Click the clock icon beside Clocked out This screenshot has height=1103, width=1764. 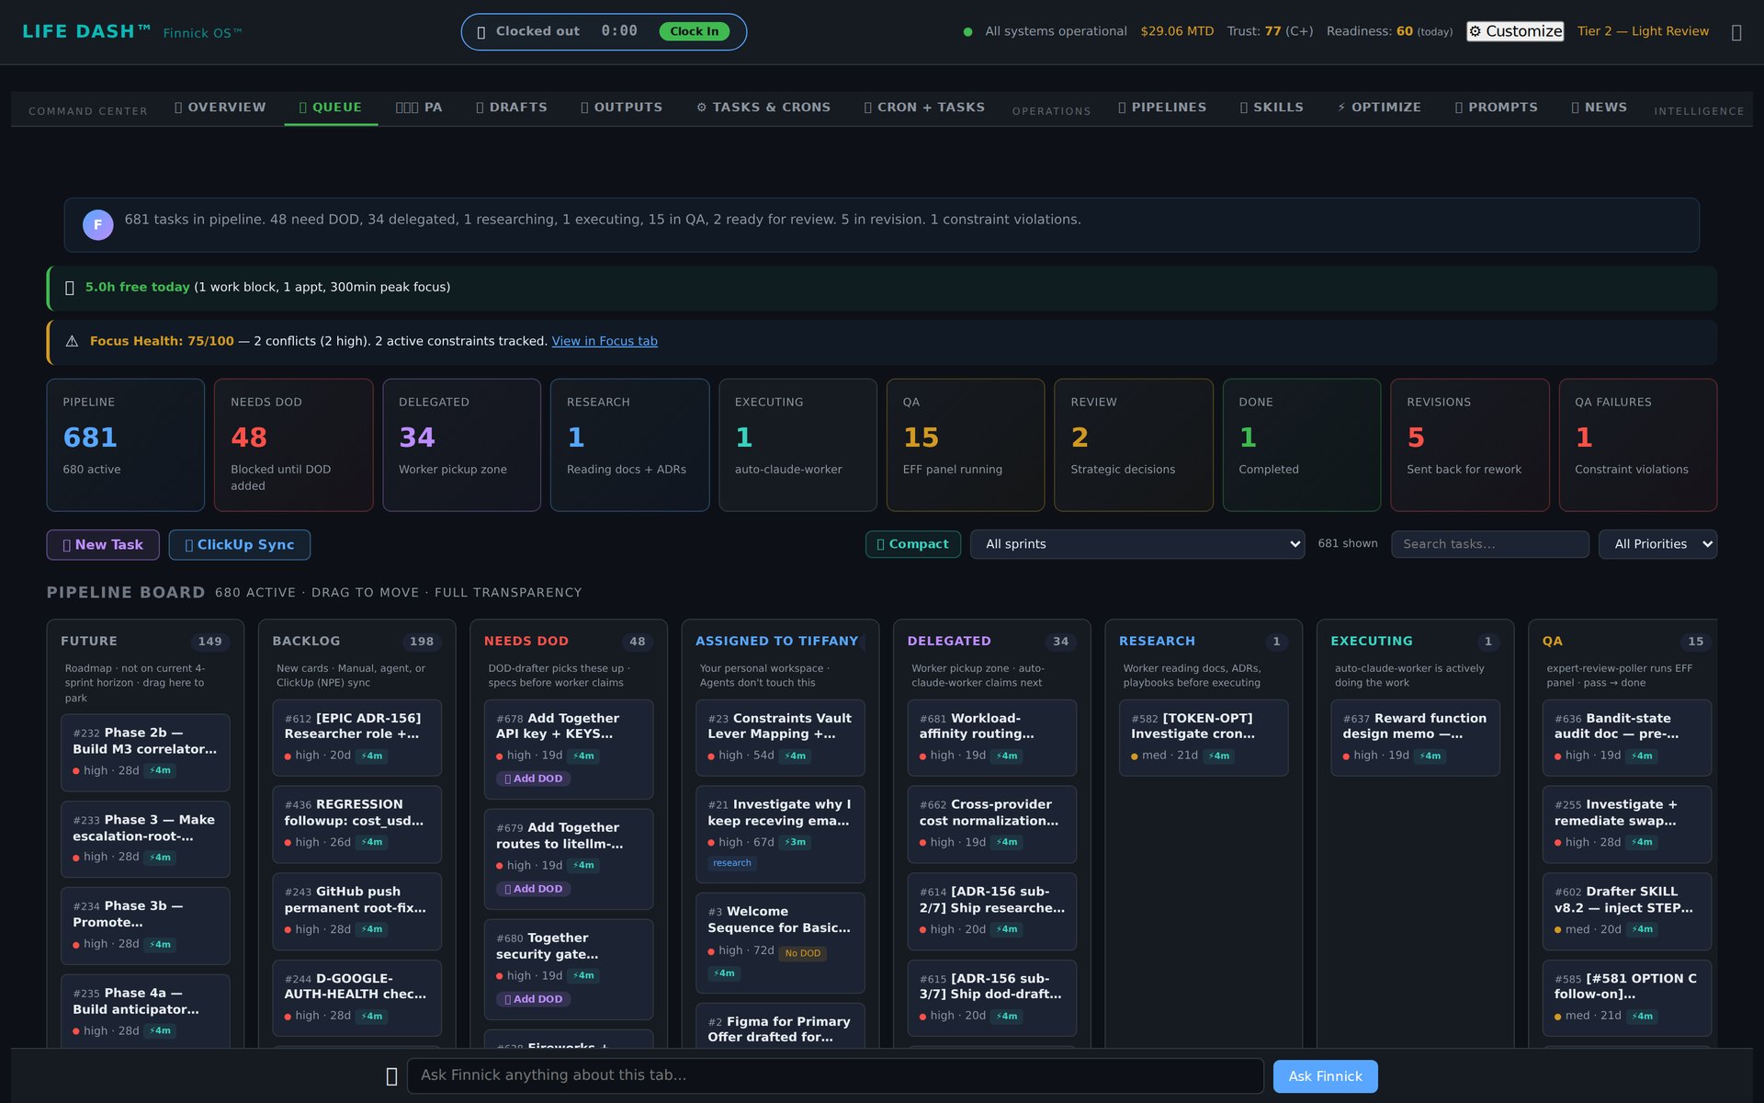click(x=481, y=32)
